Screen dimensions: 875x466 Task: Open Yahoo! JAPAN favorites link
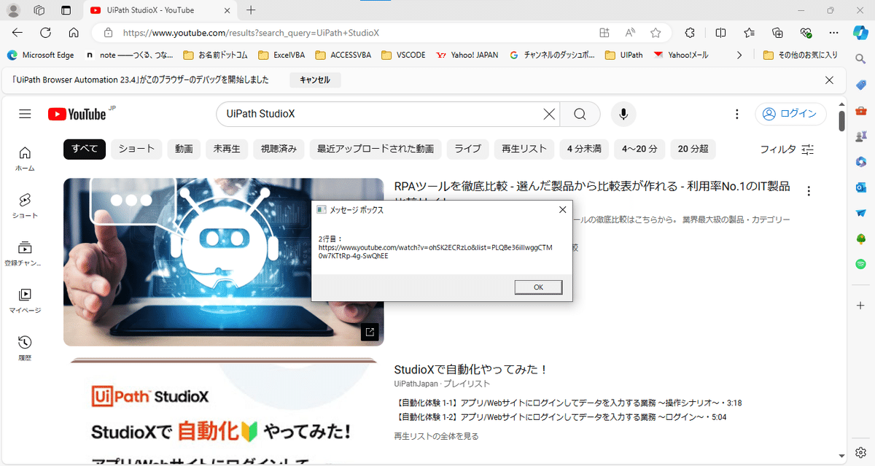467,55
